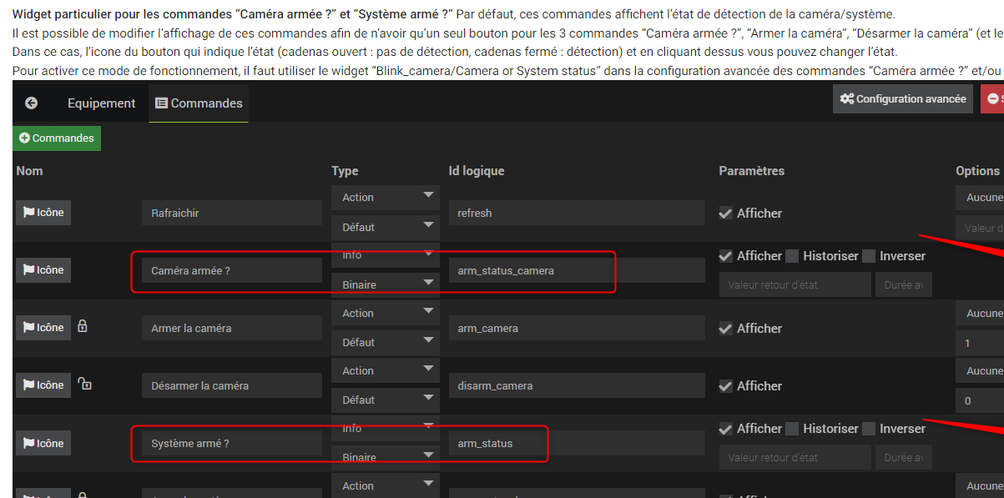Click the open padlock icon for Désarmer la caméra

coord(84,385)
